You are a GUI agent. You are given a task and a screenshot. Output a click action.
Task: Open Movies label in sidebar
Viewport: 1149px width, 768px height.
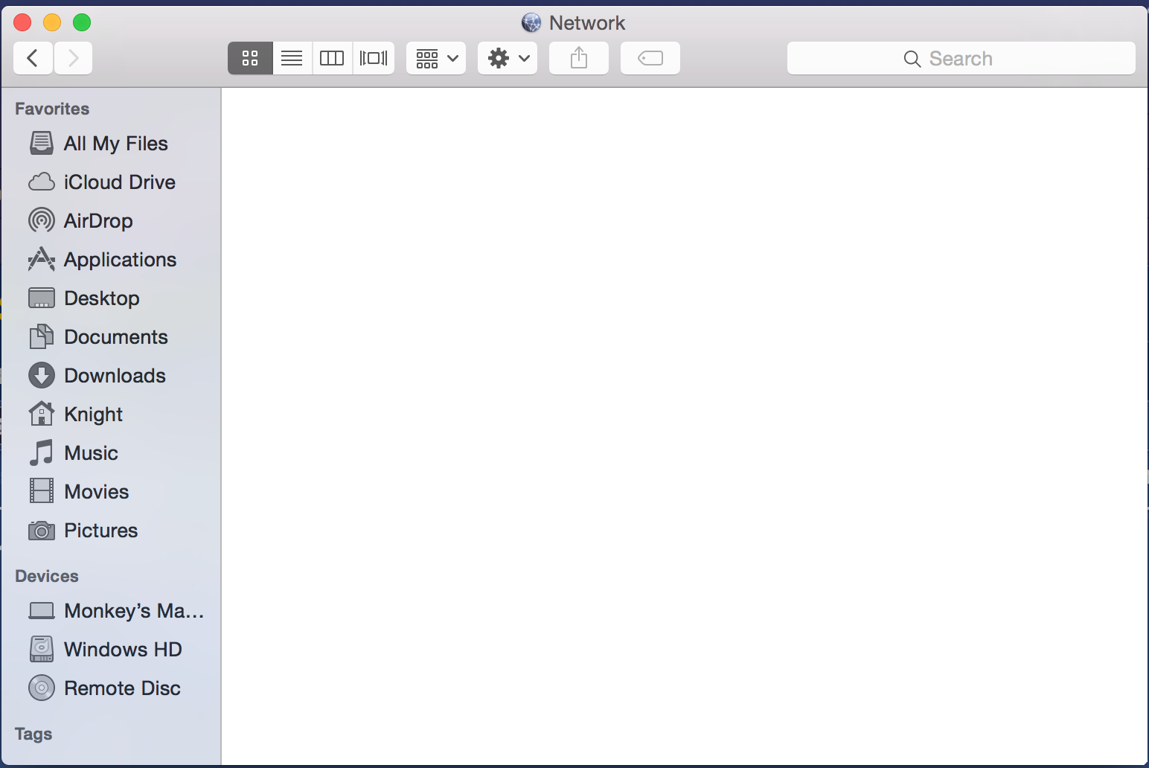(97, 492)
